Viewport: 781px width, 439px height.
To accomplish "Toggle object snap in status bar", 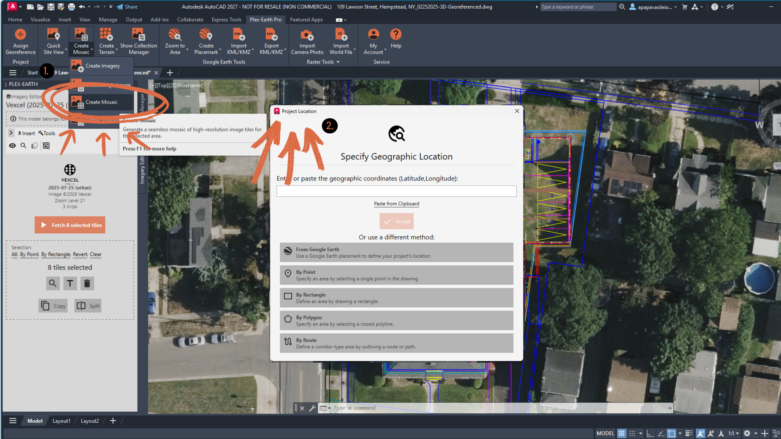I will coord(672,433).
